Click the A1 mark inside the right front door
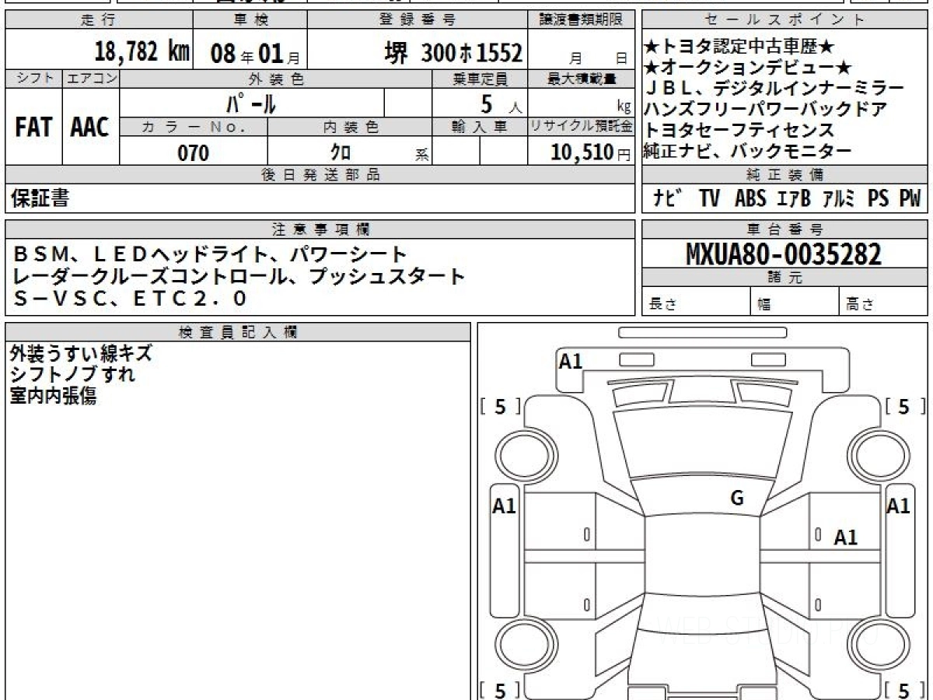 tap(846, 537)
